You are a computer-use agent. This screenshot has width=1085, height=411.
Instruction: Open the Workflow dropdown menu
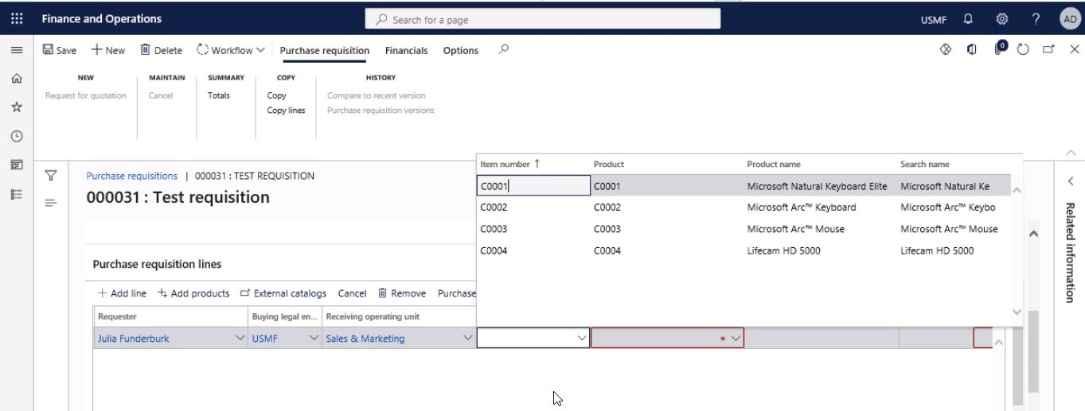230,50
